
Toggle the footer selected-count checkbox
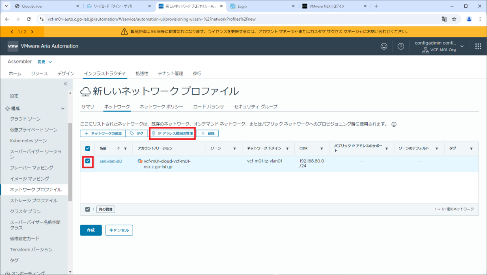tap(88, 209)
